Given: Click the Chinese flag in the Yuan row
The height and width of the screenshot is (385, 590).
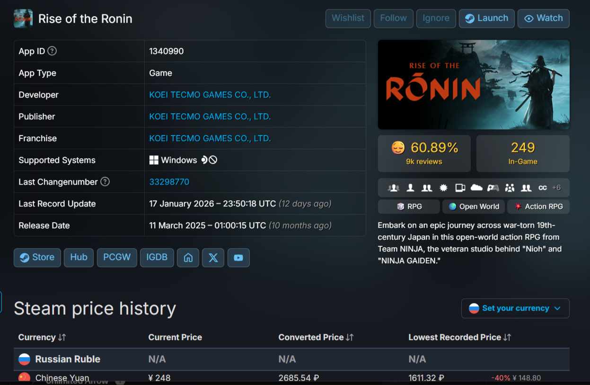Looking at the screenshot, I should point(24,377).
